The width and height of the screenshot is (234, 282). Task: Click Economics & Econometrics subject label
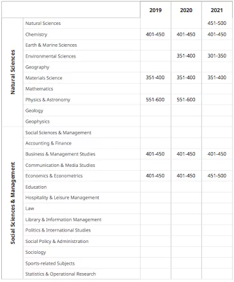[x=54, y=176]
